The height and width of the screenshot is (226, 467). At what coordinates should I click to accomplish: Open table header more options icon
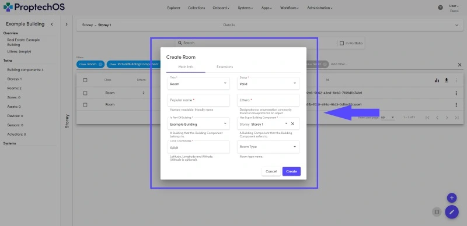(x=456, y=80)
